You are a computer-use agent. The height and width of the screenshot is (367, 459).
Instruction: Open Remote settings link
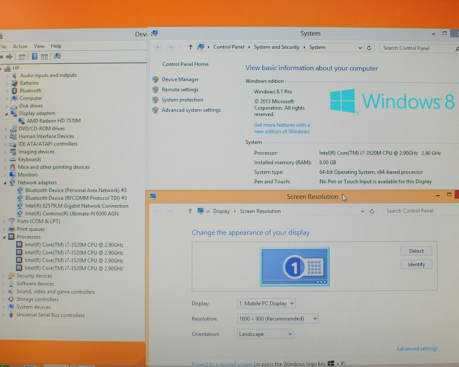pyautogui.click(x=180, y=89)
